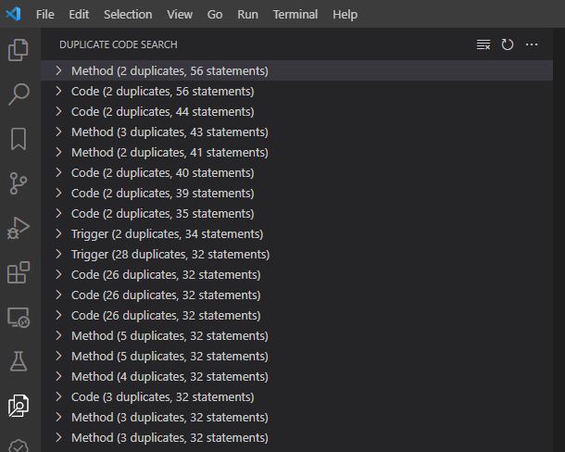
Task: Click the VS Code logo icon
Action: pos(13,15)
